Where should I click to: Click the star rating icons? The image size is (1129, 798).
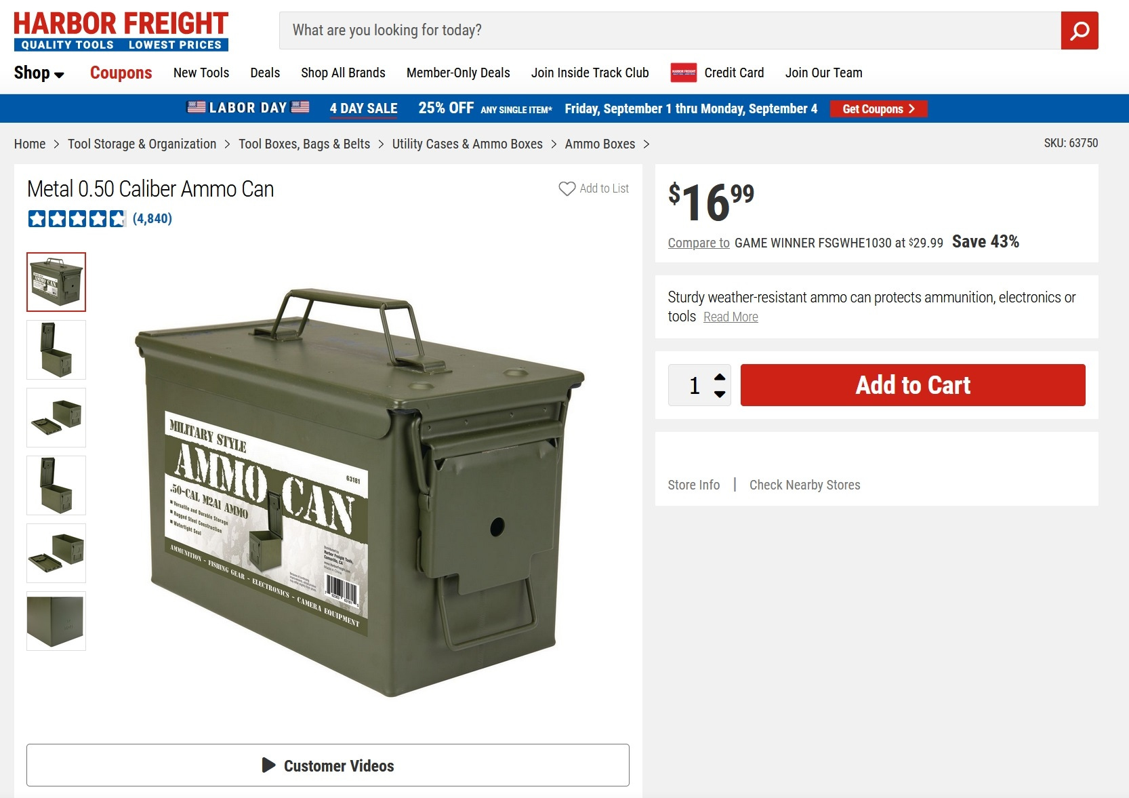77,218
